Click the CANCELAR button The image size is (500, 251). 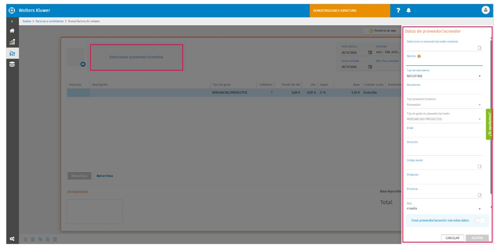coord(452,238)
